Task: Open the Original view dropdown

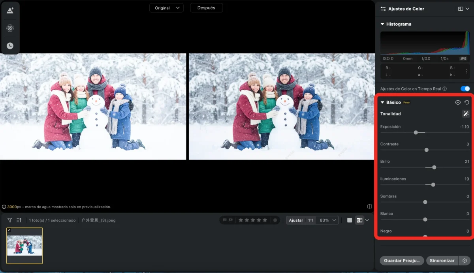Action: coord(166,8)
